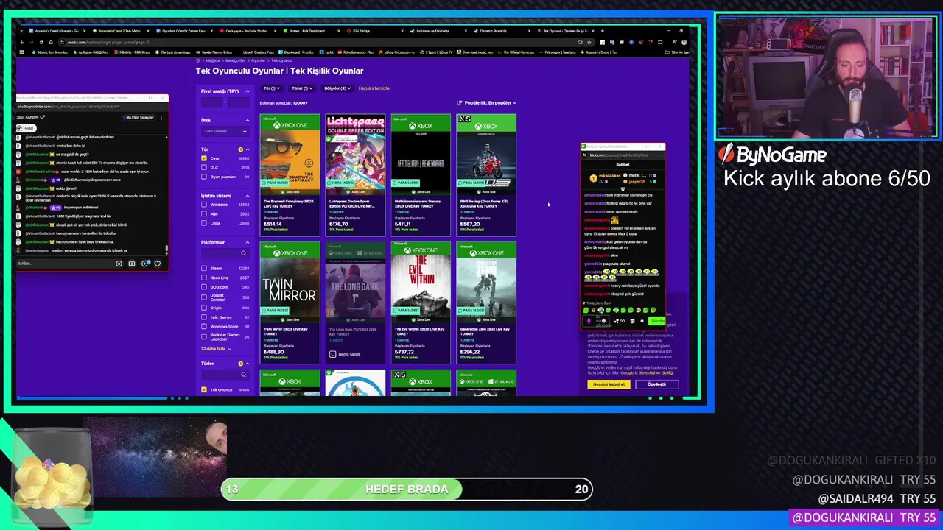Check the GOG.com platform checkbox
943x530 pixels.
pos(204,287)
